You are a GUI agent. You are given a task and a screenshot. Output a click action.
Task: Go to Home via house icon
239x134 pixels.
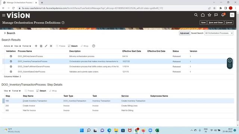click(x=203, y=15)
